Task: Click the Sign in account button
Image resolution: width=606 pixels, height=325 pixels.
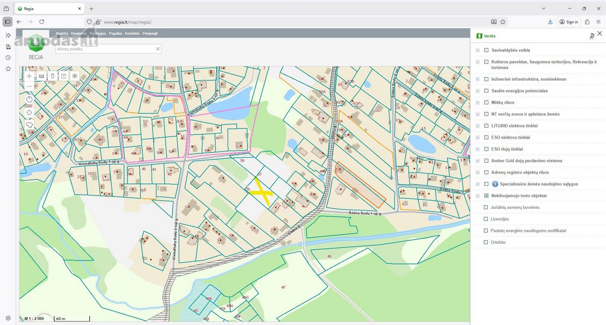Action: coord(569,22)
